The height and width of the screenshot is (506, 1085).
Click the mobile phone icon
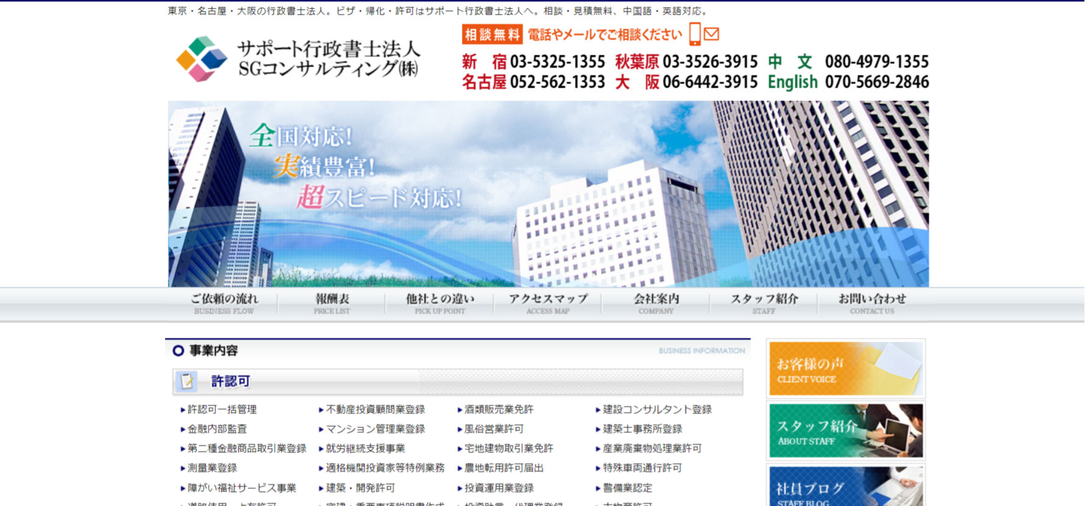click(x=694, y=34)
